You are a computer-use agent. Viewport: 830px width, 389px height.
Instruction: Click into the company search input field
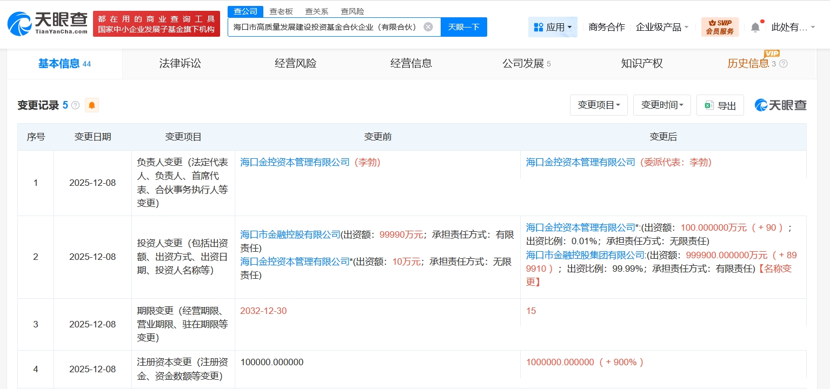[x=324, y=27]
